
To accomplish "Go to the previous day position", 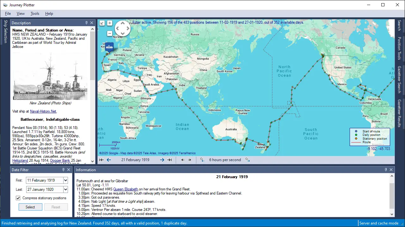I will [x=109, y=160].
